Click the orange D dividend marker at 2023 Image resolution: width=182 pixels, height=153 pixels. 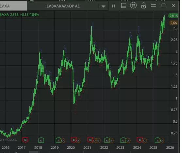(128, 141)
